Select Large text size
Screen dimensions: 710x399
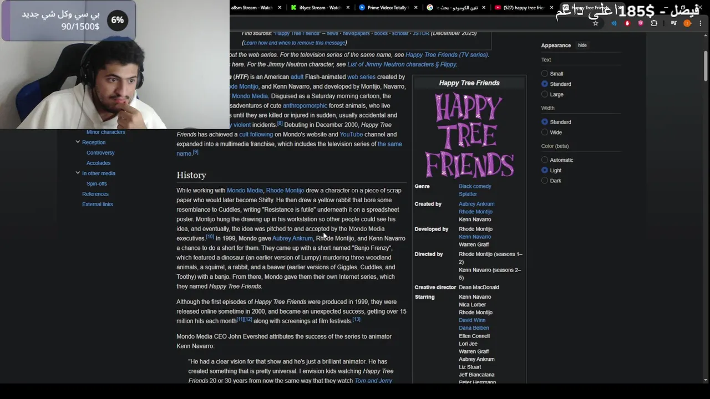coord(545,95)
